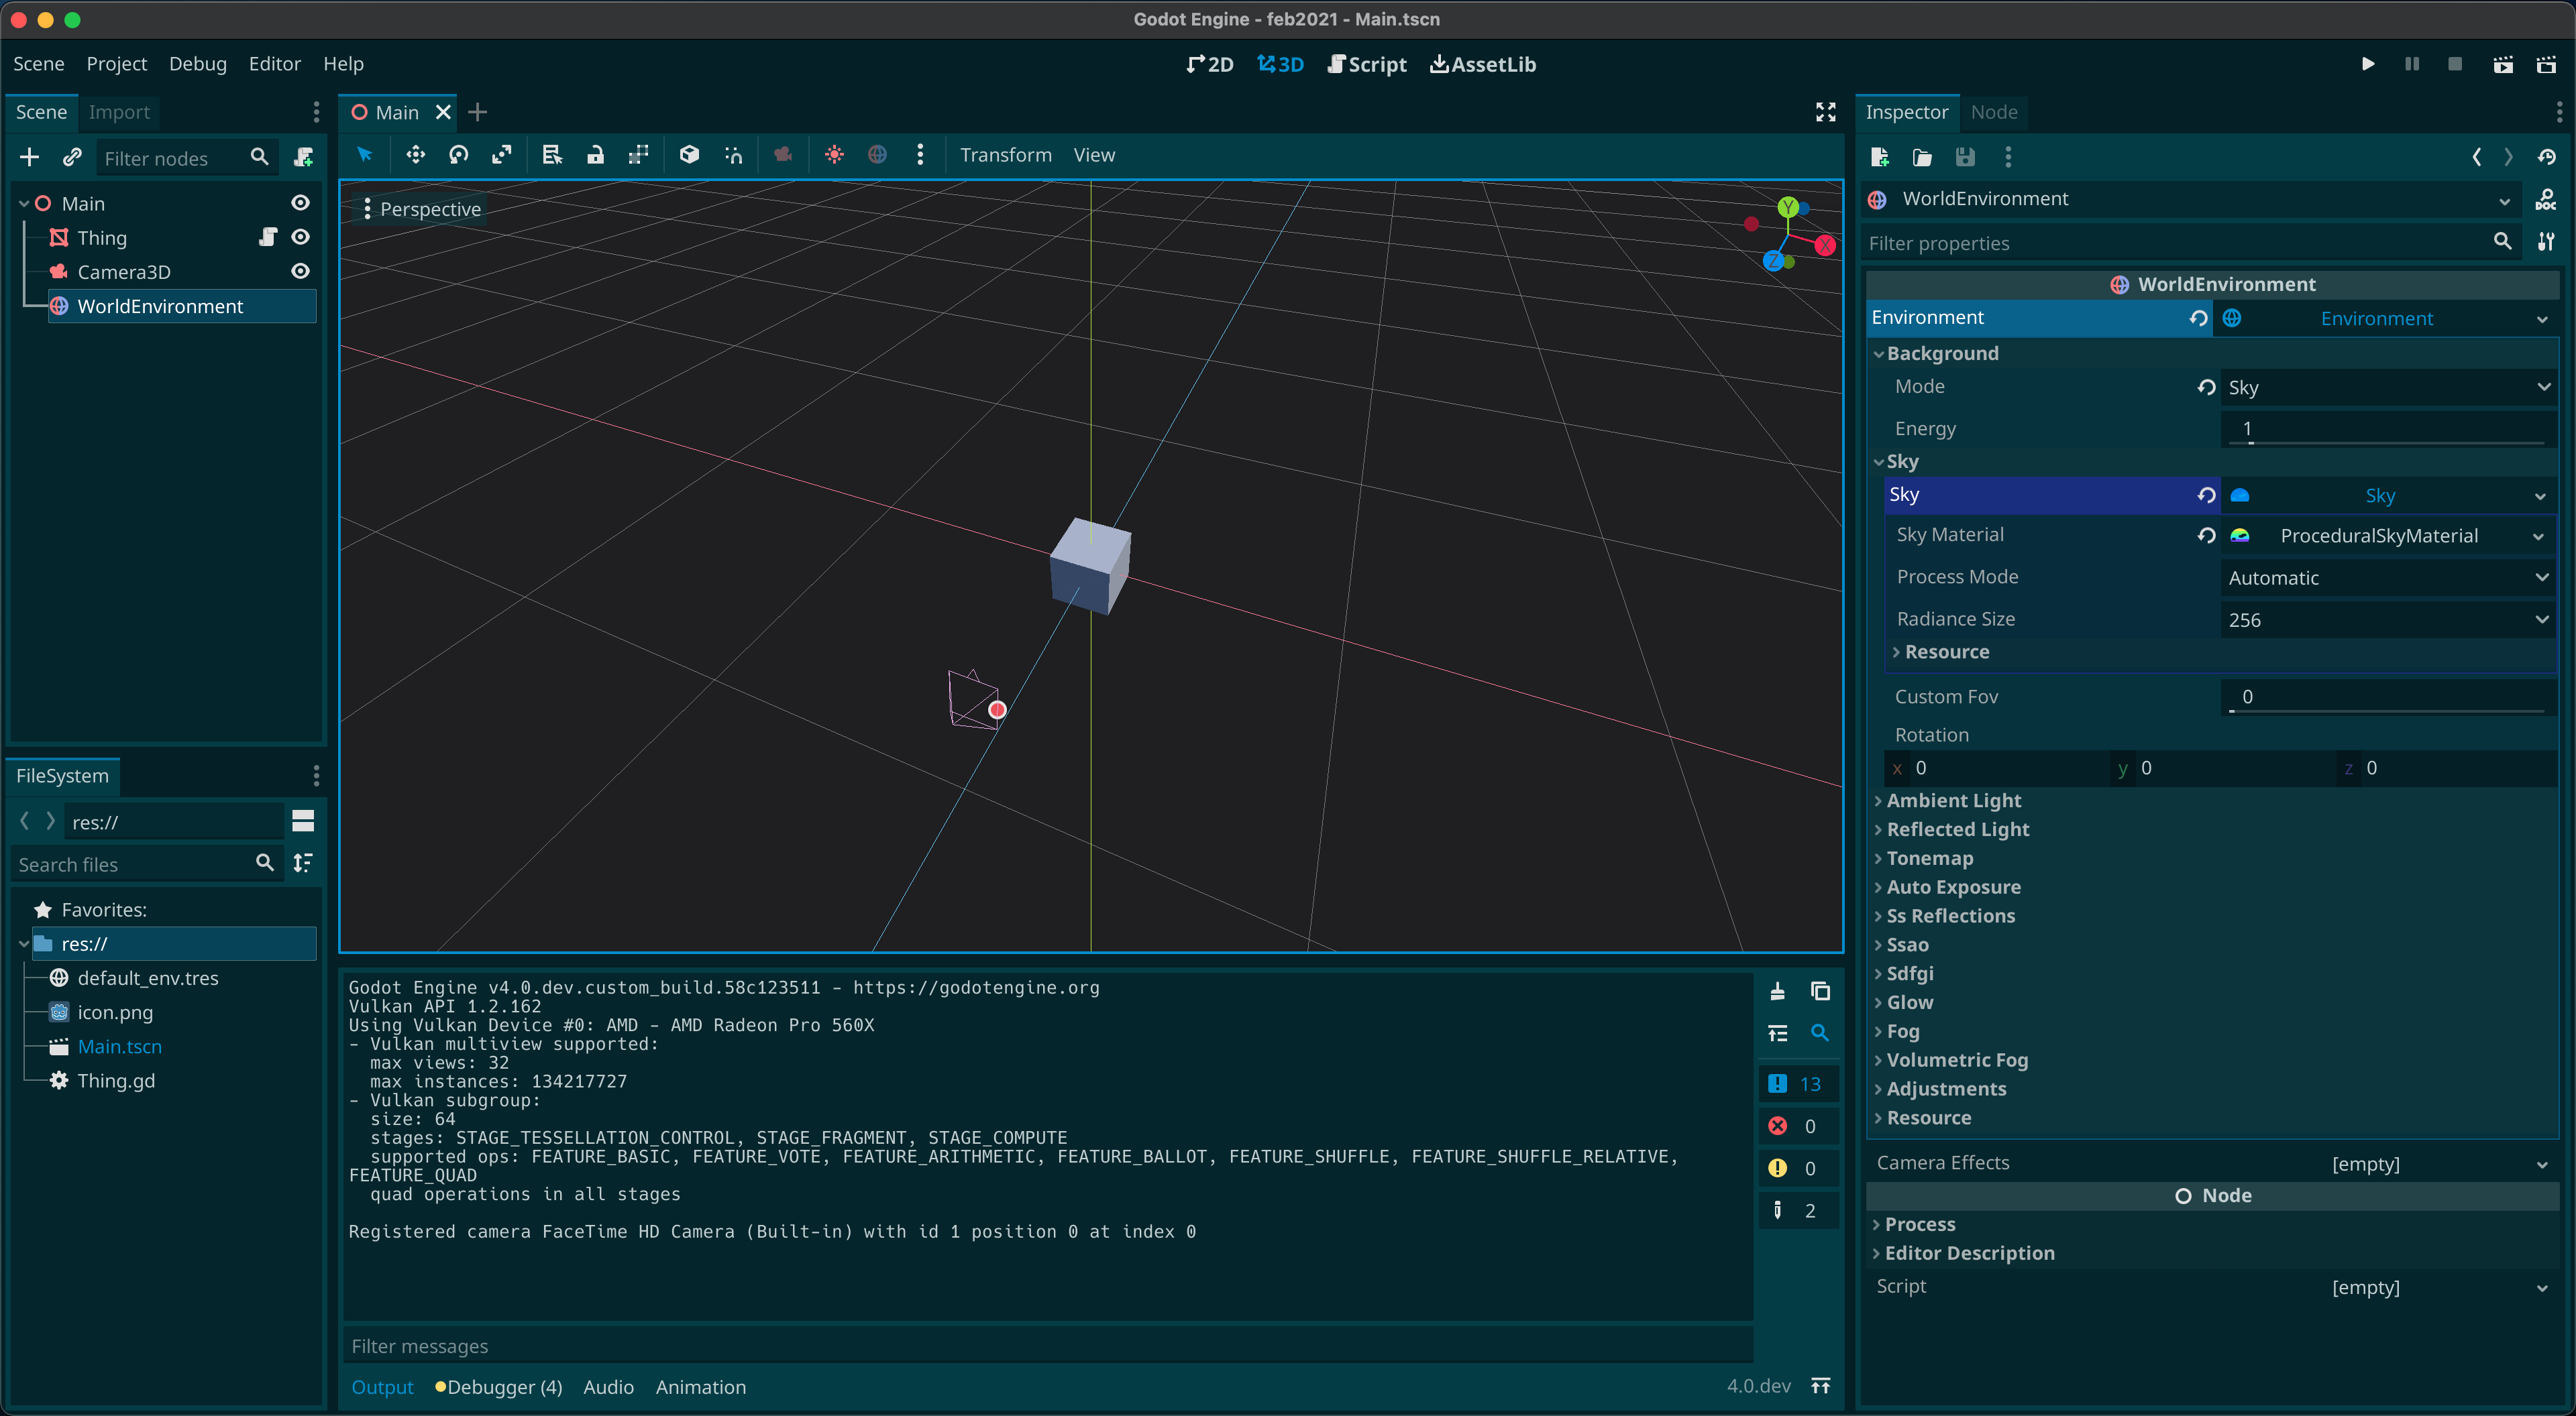Switch to the Node tab
Viewport: 2576px width, 1416px height.
coord(1994,112)
